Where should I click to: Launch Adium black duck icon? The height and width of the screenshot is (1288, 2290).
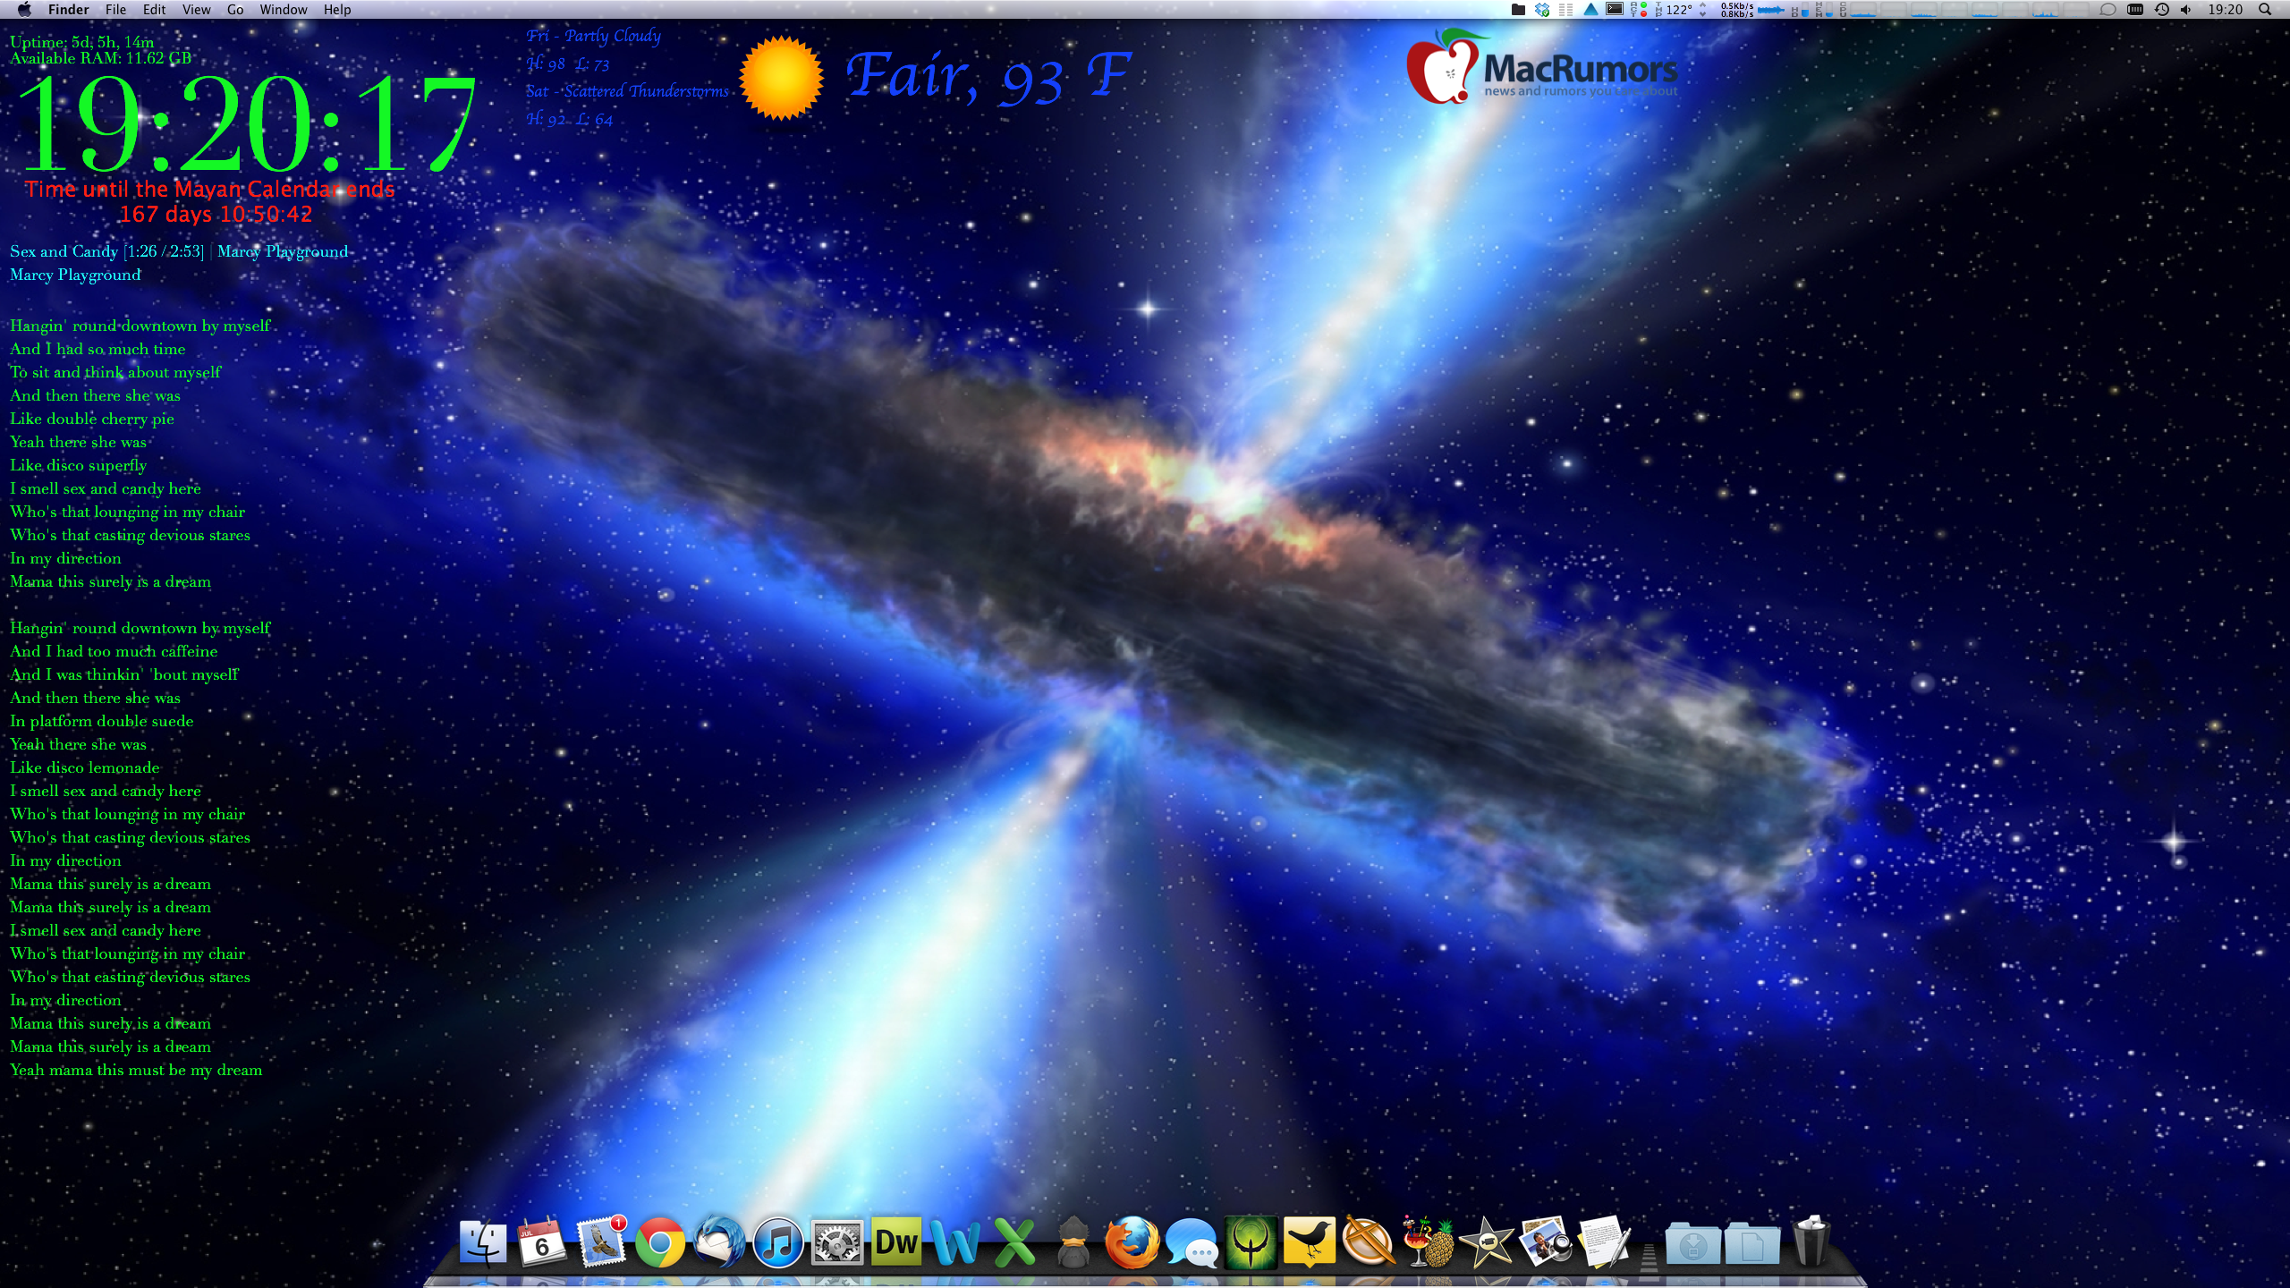click(1073, 1242)
